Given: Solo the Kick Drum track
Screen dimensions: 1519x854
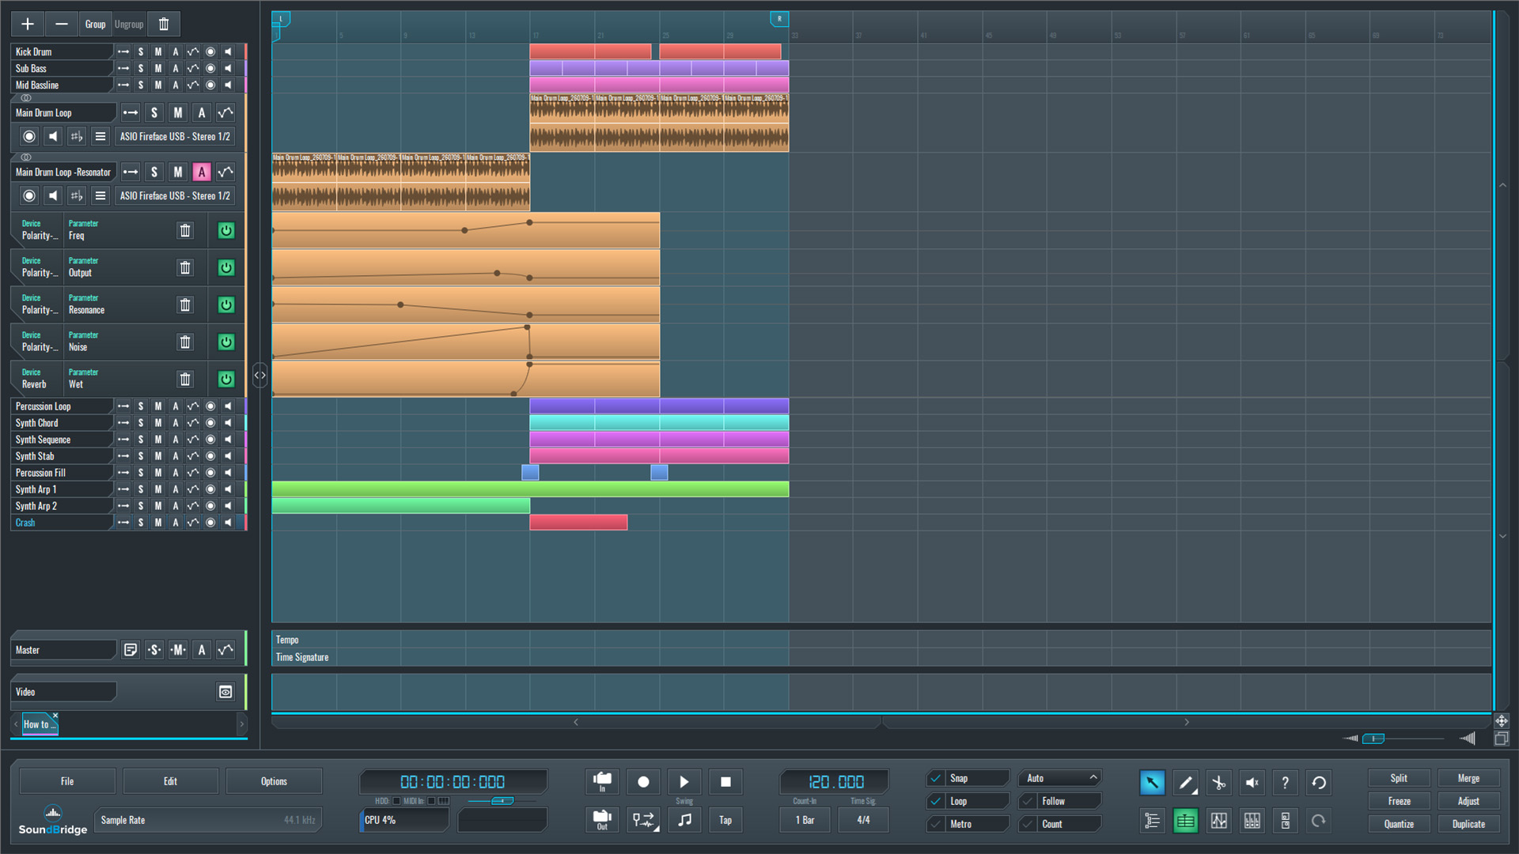Looking at the screenshot, I should tap(141, 51).
